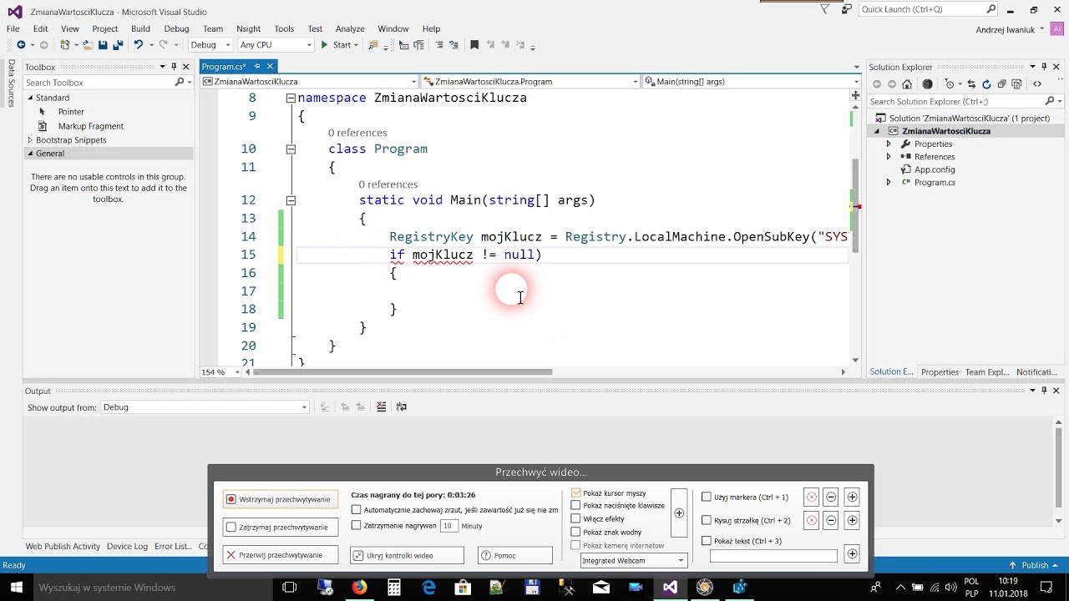
Task: Expand Properties node in Solution Explorer
Action: [889, 144]
